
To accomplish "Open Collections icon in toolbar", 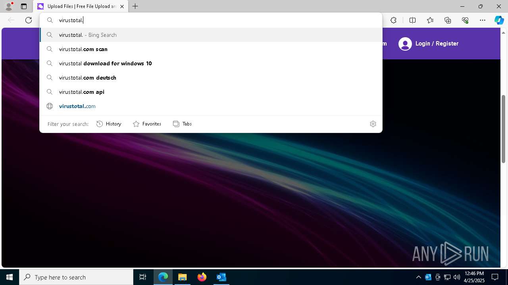I will tap(448, 20).
